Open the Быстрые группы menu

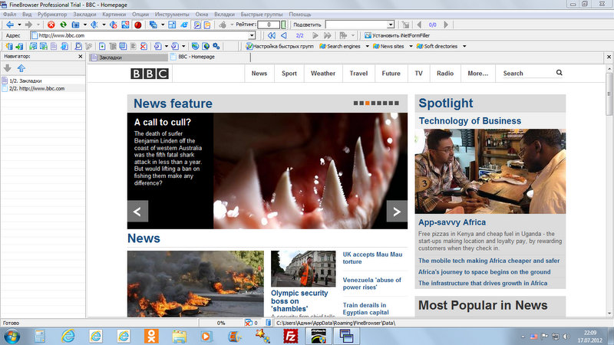(x=262, y=14)
